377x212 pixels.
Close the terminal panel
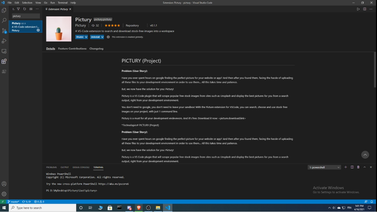[371, 167]
